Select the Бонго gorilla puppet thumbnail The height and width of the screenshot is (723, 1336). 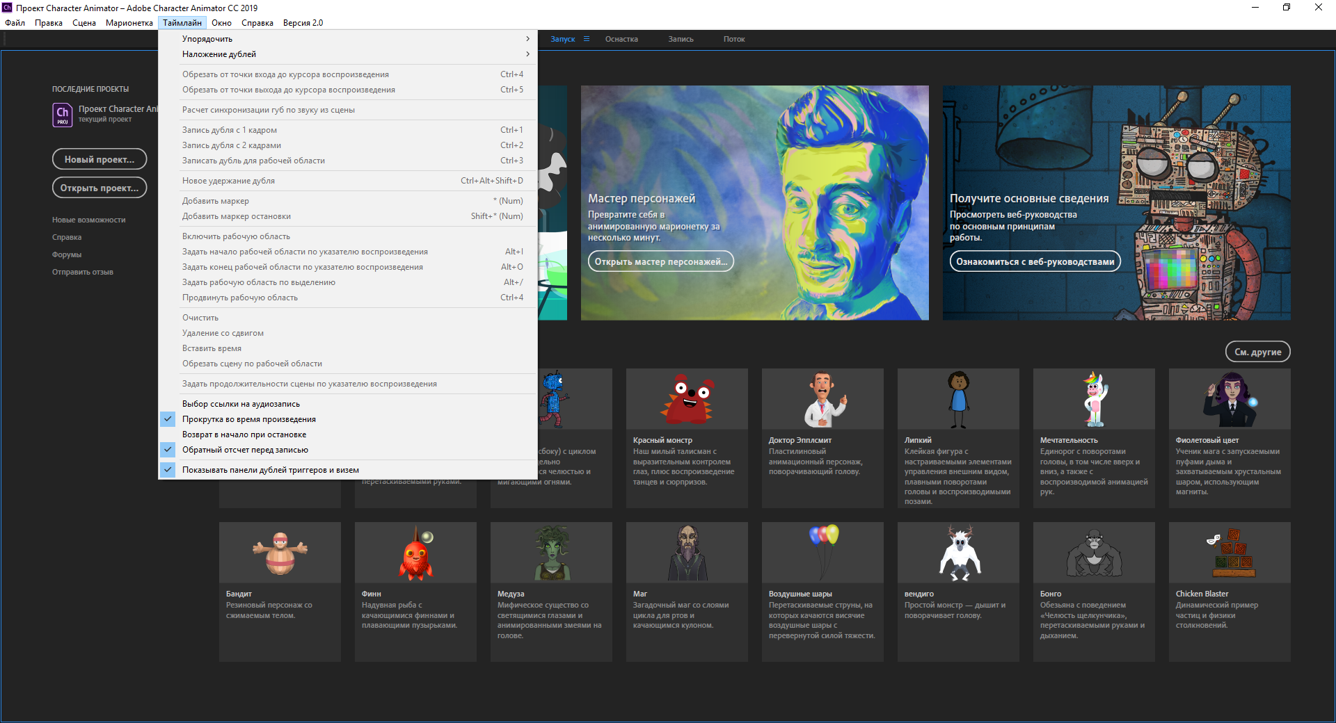1094,553
